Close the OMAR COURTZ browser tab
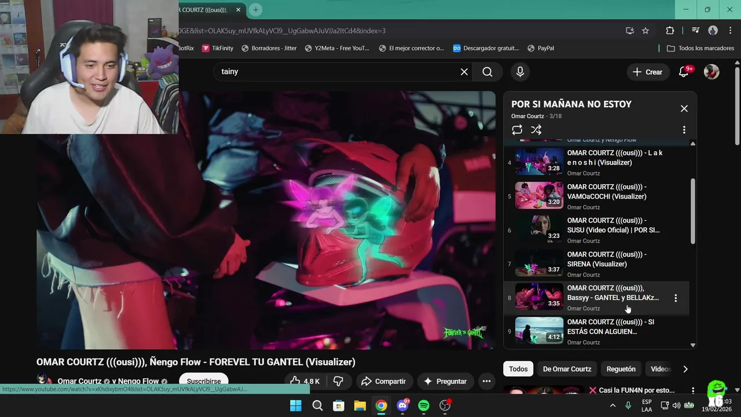 pos(238,10)
